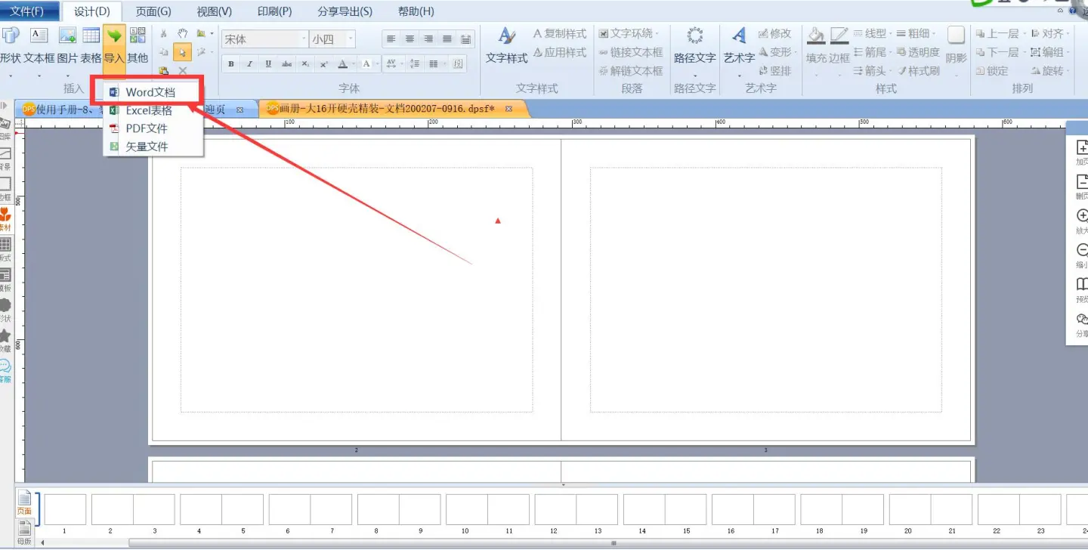Choose Excel表格 from the import menu

(x=153, y=110)
